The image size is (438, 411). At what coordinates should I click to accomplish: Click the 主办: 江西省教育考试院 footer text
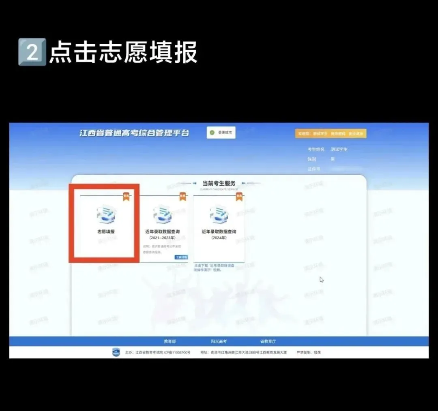[x=158, y=353]
